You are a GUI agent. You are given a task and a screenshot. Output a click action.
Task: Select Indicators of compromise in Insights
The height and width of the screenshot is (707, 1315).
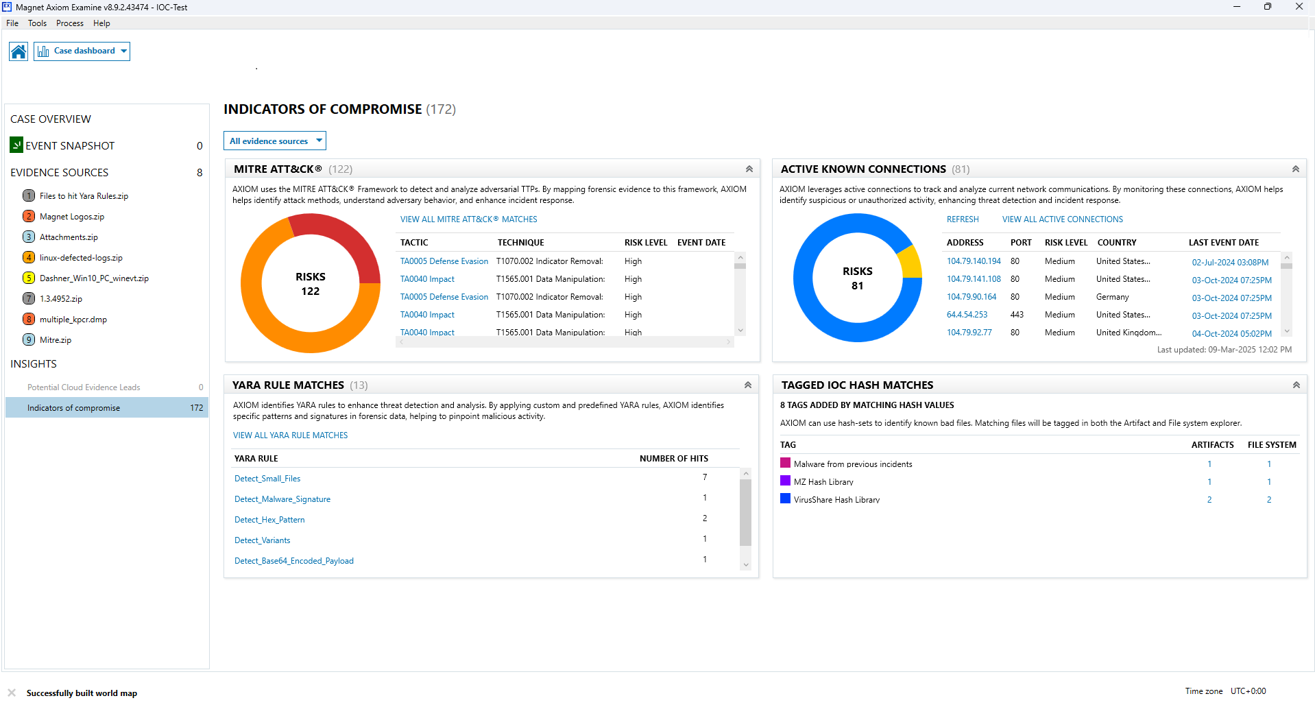click(73, 408)
